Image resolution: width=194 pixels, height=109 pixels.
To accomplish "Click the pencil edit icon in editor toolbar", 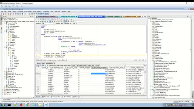I will [57, 21].
